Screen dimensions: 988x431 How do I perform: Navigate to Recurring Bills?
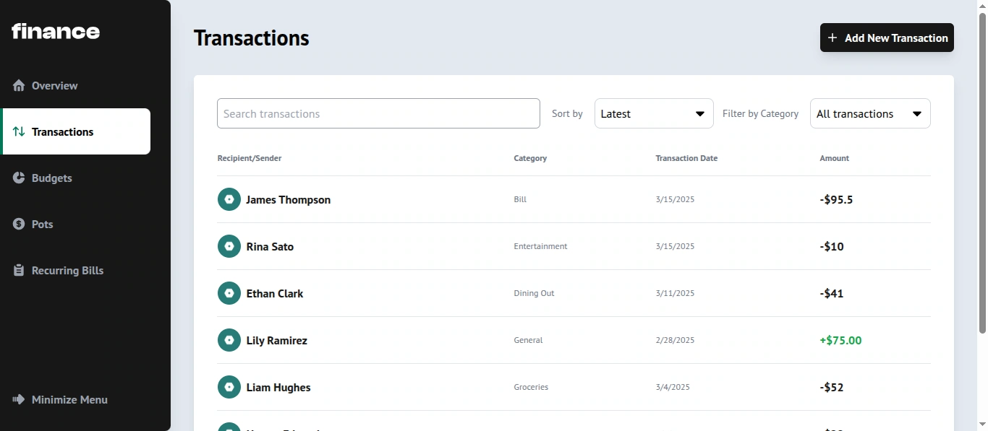(77, 270)
